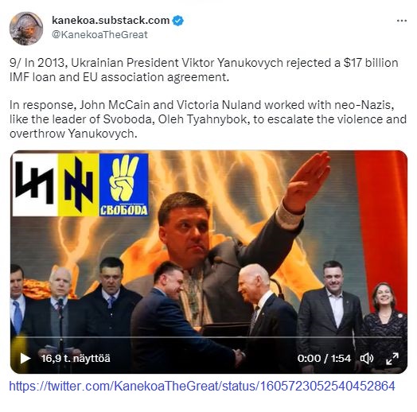Screen dimensions: 417x412
Task: Click the blue СВОБОДА logo in the video
Action: pos(123,185)
